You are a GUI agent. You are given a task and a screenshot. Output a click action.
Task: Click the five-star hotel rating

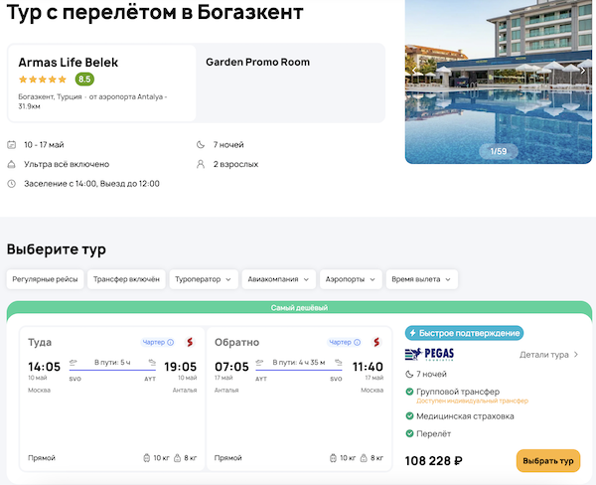coord(43,80)
